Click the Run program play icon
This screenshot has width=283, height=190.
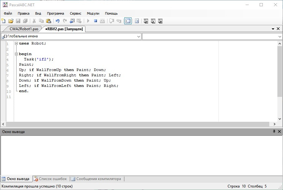click(x=88, y=21)
